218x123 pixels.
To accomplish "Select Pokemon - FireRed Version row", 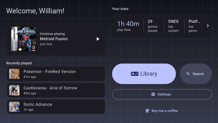I will point(56,74).
